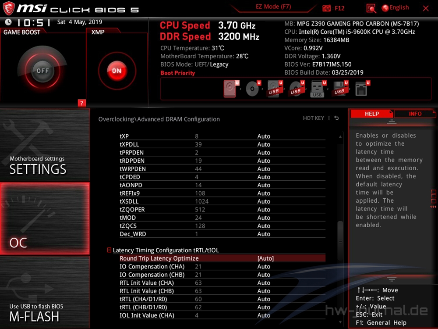Click the red arrows on help panel edge
Screen dimensions: 438x329
coord(433,207)
